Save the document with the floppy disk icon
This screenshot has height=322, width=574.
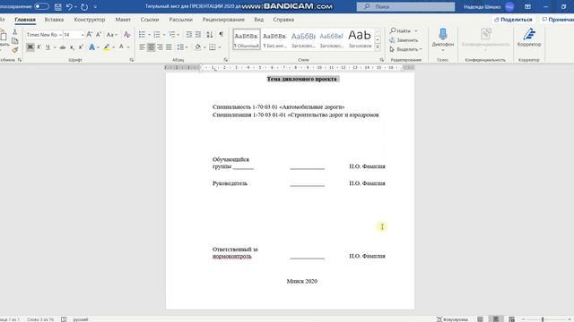click(x=57, y=6)
